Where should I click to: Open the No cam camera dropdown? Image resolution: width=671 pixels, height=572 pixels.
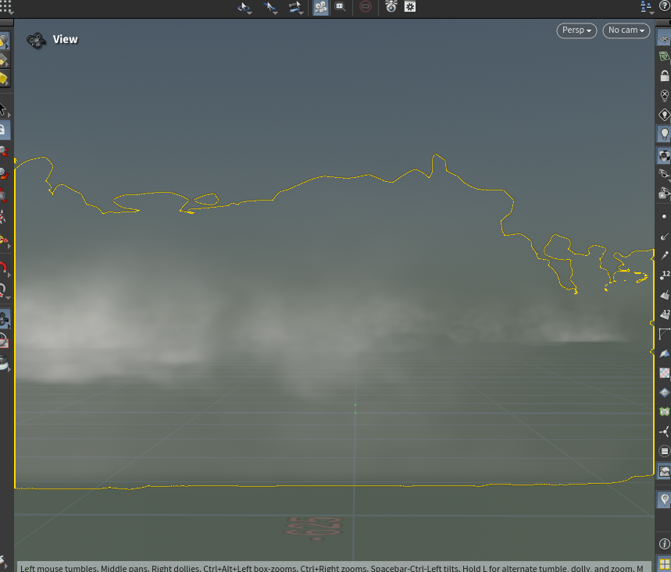627,30
